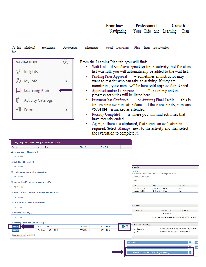Viewport: 206px width, 267px height.
Task: Expand Forms submenu chevron
Action: tap(67, 110)
